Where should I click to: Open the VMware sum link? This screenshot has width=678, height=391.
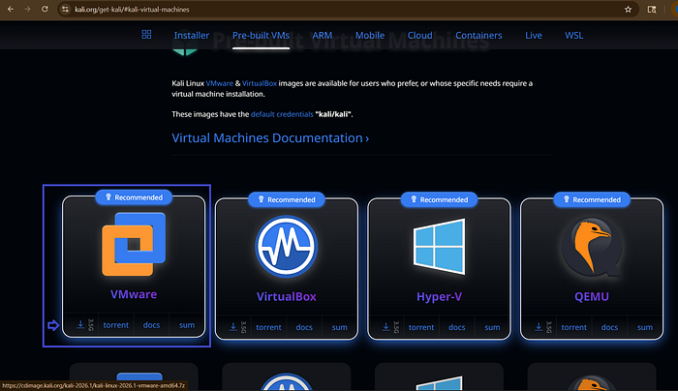coord(187,325)
